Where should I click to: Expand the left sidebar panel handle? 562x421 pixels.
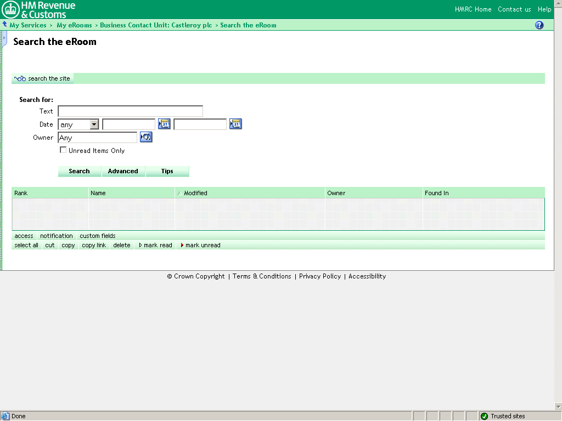(4, 38)
